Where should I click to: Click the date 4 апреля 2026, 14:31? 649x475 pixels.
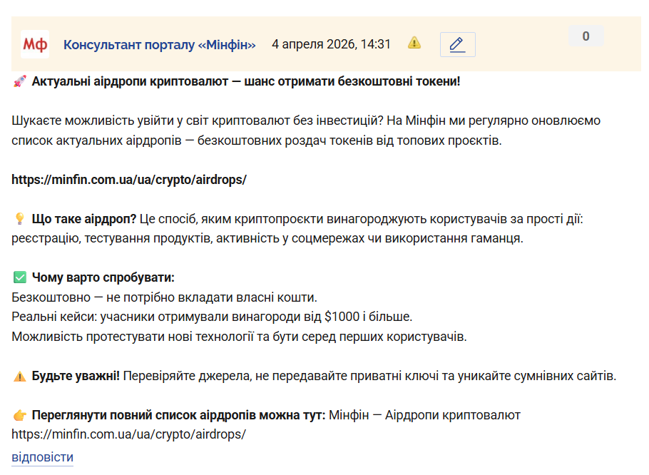tap(331, 44)
